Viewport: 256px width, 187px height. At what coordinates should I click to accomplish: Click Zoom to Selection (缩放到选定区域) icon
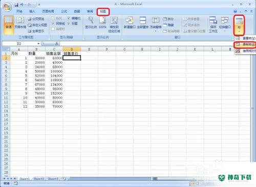pyautogui.click(x=114, y=25)
